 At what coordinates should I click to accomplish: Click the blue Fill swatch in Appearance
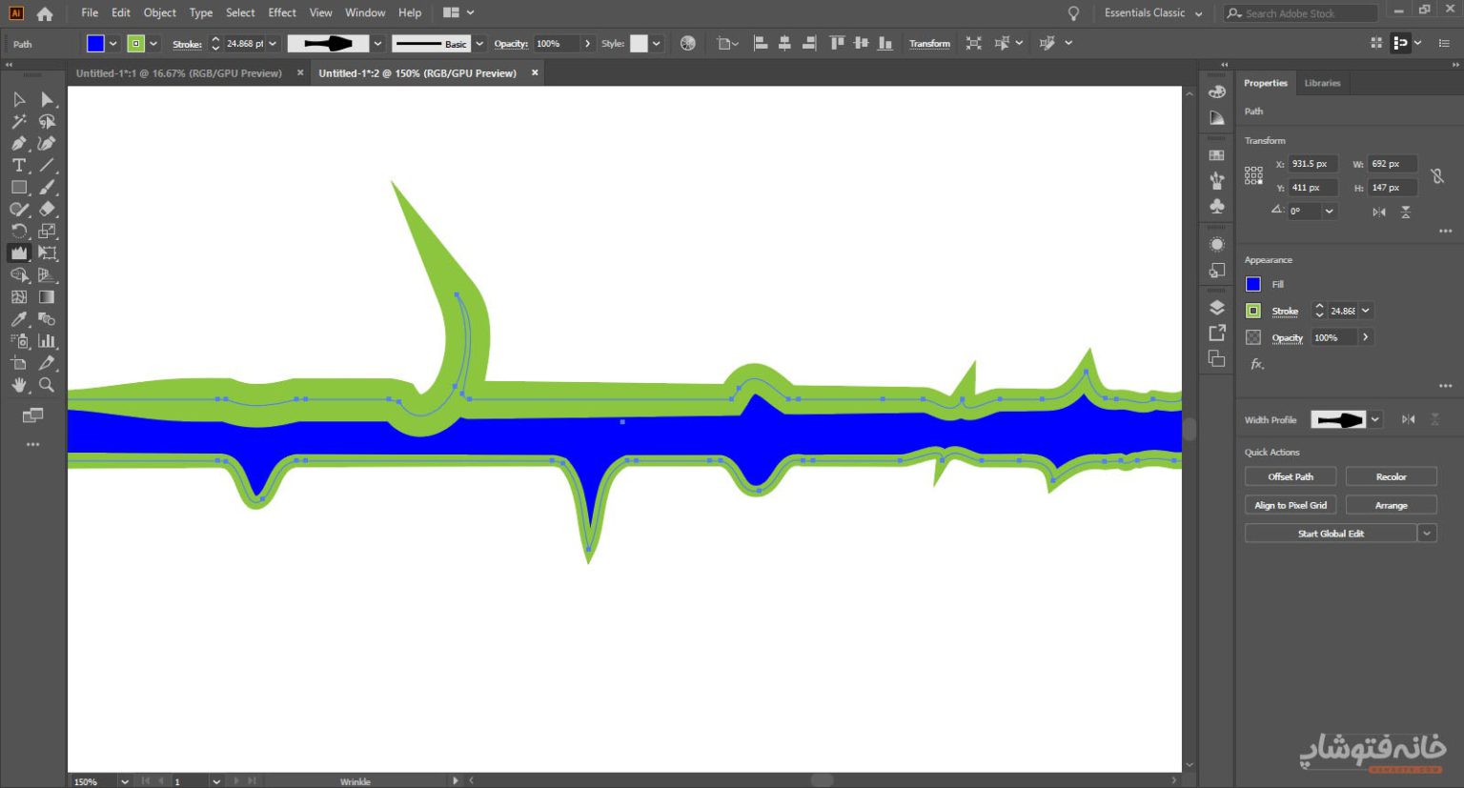point(1253,284)
